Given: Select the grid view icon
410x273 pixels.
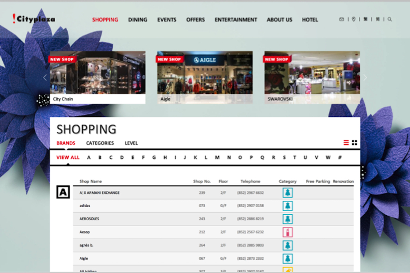Looking at the screenshot, I should pyautogui.click(x=355, y=143).
